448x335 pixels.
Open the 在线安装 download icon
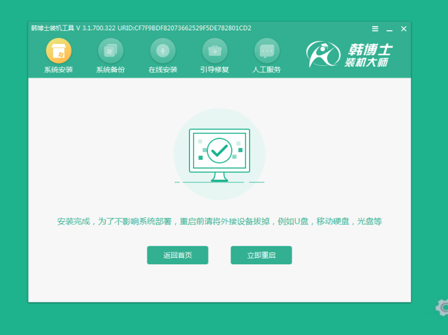pos(163,51)
